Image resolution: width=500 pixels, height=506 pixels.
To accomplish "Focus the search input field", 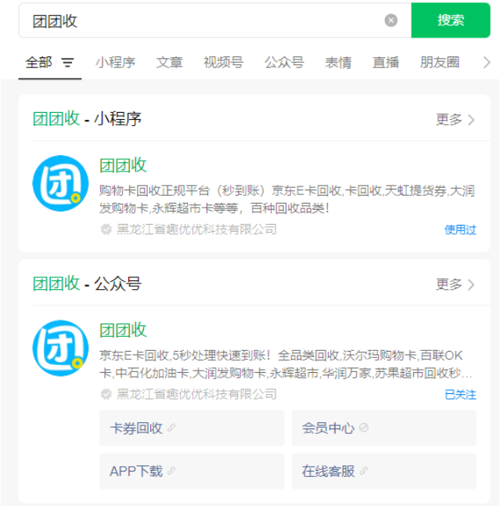I will point(203,20).
